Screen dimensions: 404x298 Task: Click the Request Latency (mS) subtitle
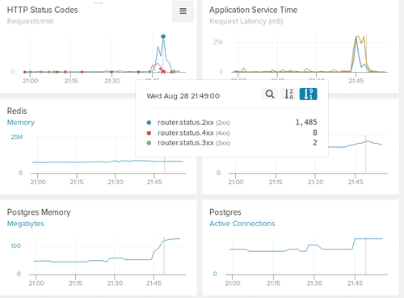[x=246, y=21]
